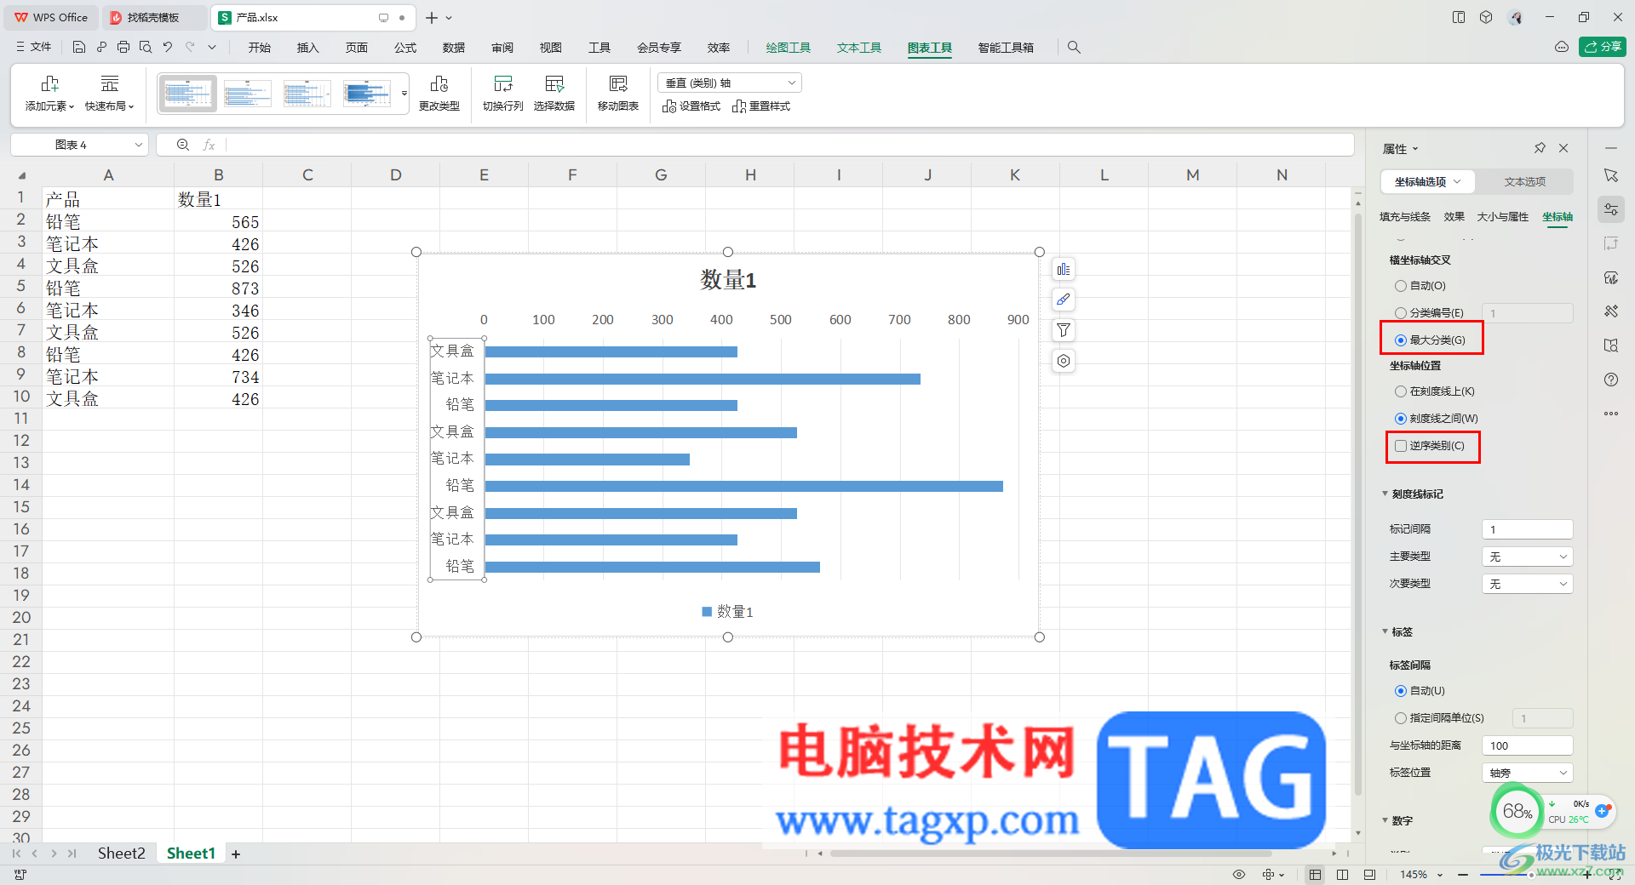This screenshot has height=885, width=1635.
Task: Click the insert function fx icon
Action: [209, 146]
